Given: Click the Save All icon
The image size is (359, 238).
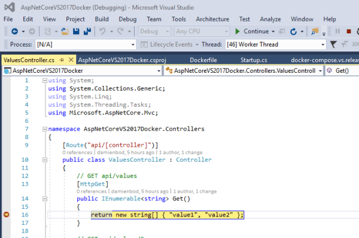Looking at the screenshot, I should (x=87, y=31).
